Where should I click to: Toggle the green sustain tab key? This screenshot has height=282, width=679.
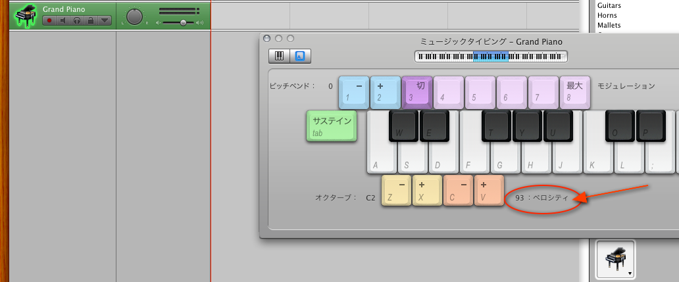(x=332, y=126)
